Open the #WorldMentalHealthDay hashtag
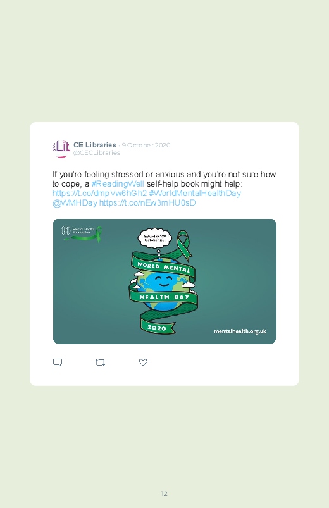The image size is (329, 508). point(195,193)
